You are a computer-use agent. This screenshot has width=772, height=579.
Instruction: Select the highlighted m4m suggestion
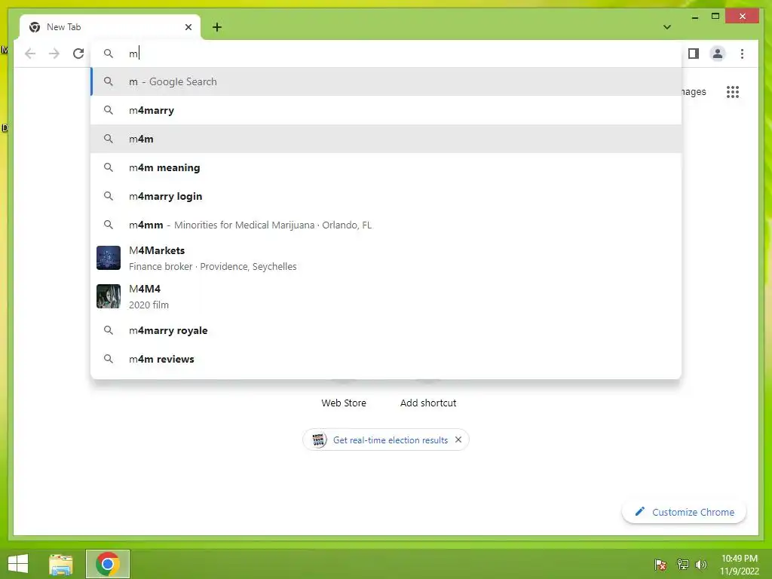tap(386, 139)
